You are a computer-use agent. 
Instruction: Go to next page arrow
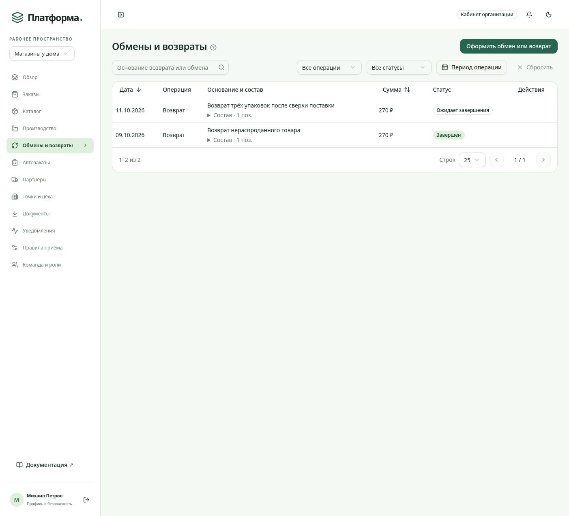click(543, 160)
